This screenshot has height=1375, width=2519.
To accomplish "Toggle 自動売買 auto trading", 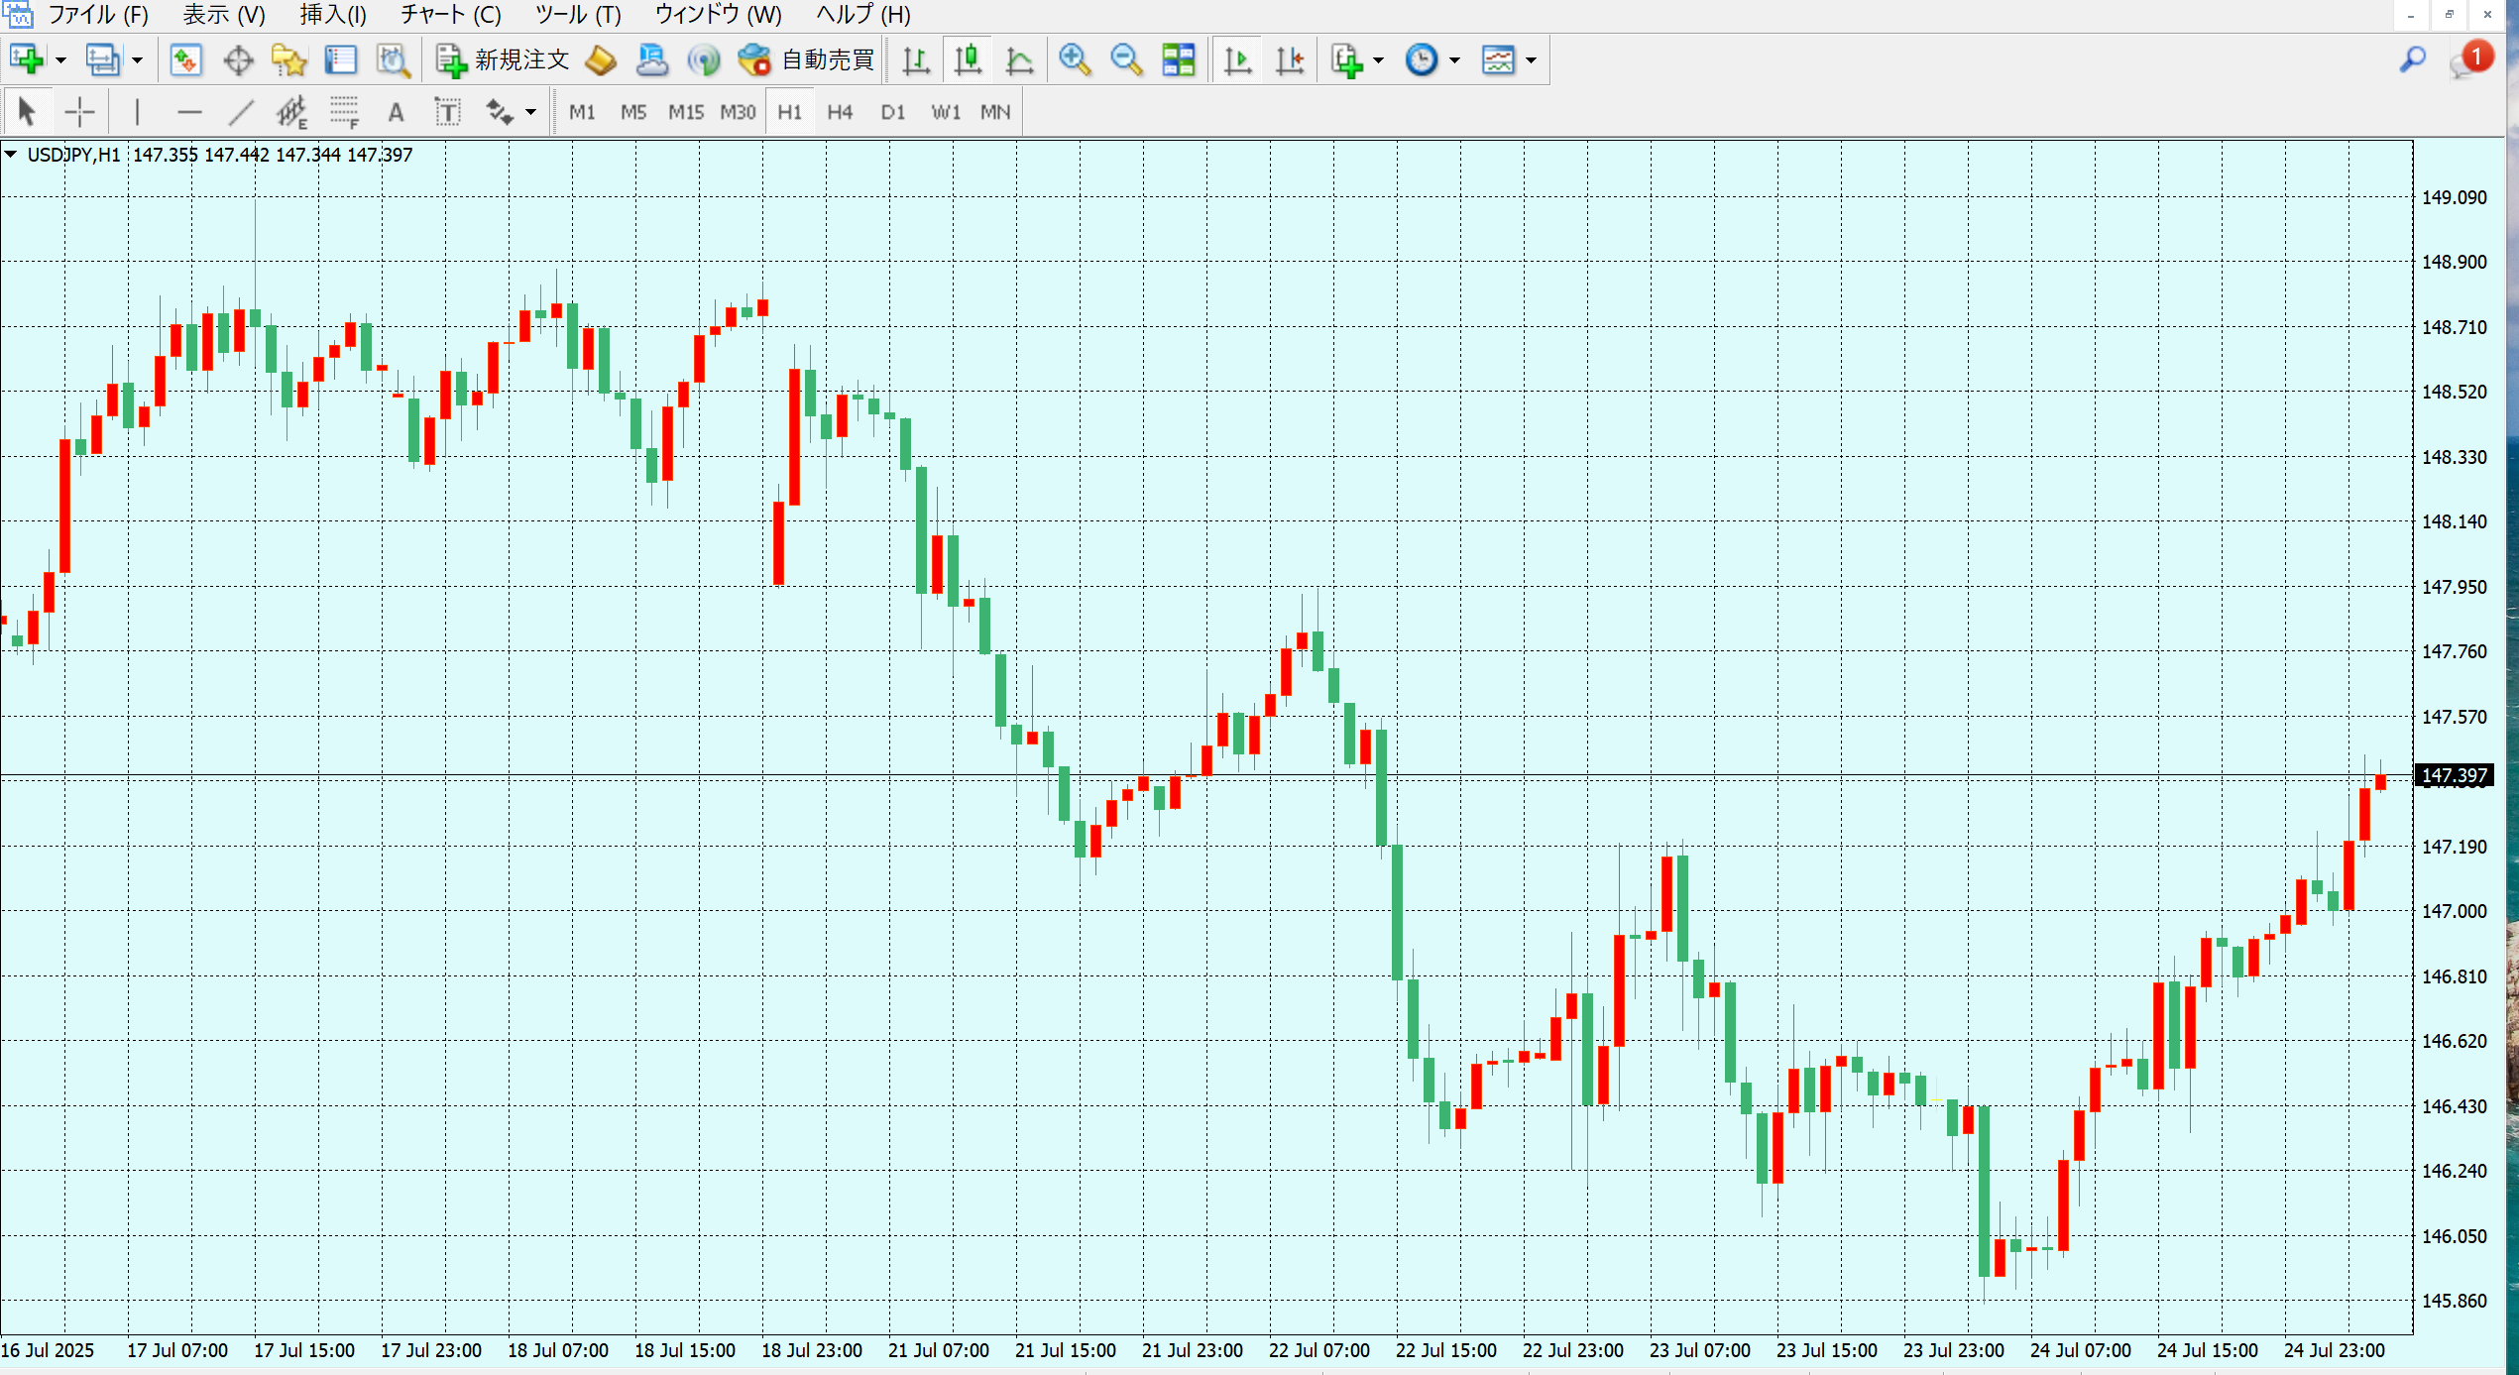I will tap(807, 60).
